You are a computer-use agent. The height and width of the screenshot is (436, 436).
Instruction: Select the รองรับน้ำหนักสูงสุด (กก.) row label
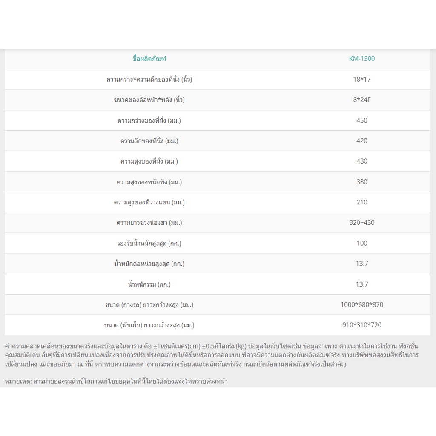[149, 243]
